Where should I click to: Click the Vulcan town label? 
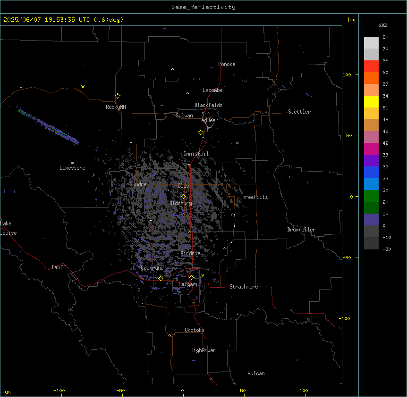(256, 373)
